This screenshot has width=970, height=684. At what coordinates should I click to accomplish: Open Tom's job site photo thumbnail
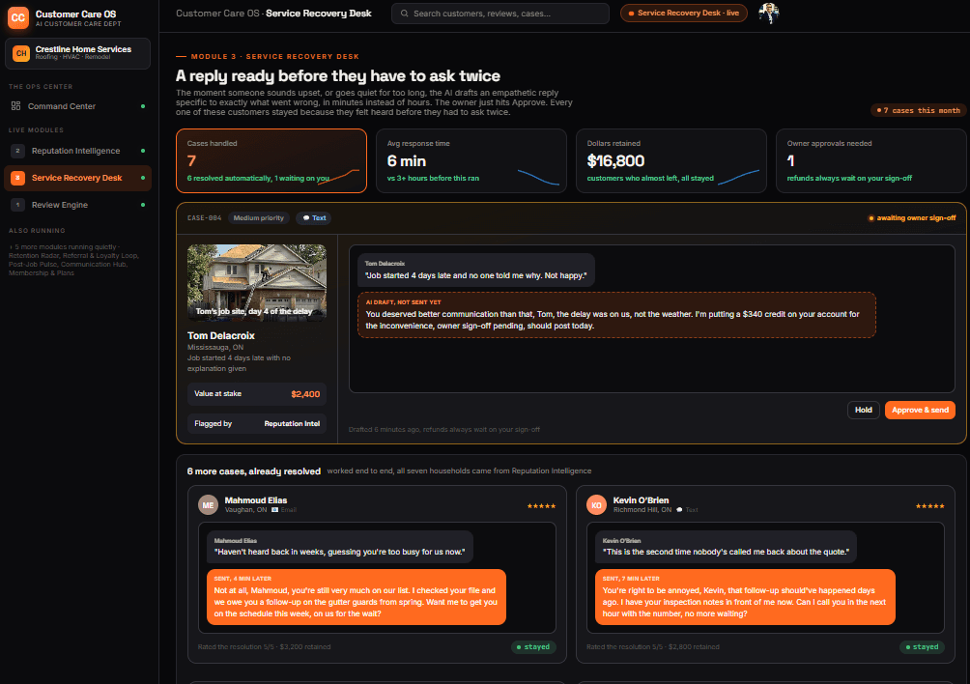[257, 283]
